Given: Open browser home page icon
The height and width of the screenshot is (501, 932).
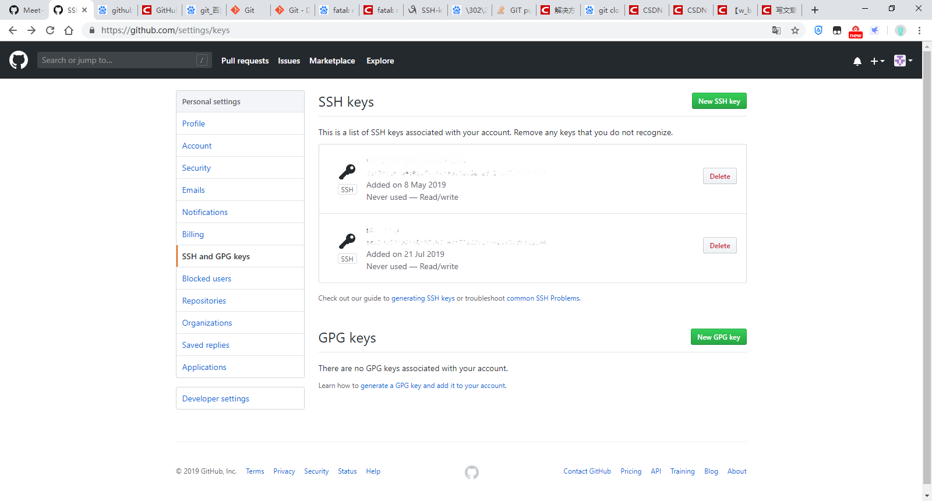Looking at the screenshot, I should tap(69, 30).
